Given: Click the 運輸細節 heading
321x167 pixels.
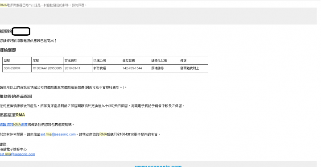Looking at the screenshot, I should (x=8, y=50).
